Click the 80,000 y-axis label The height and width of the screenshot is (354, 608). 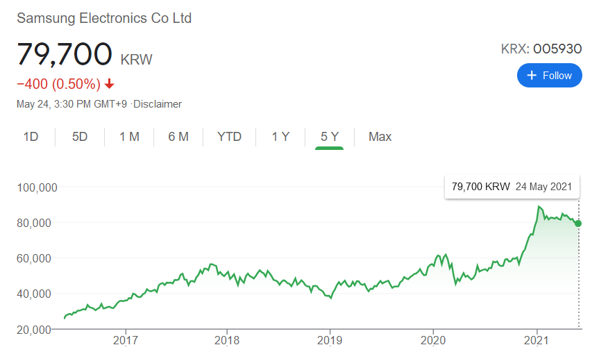point(34,223)
